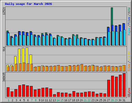This screenshot has height=103, width=132.
Task: Click the cyan pages bar for day 31
Action: pos(125,38)
